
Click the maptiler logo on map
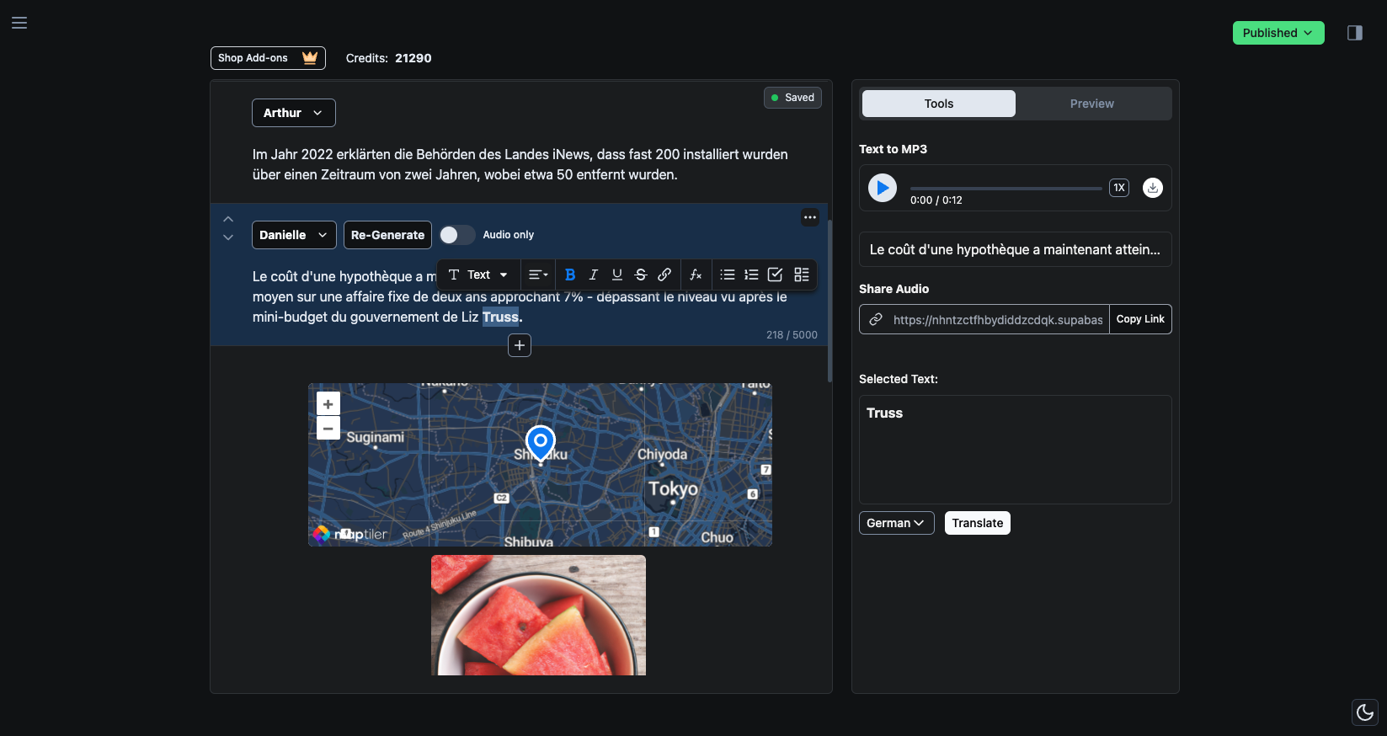(x=350, y=534)
